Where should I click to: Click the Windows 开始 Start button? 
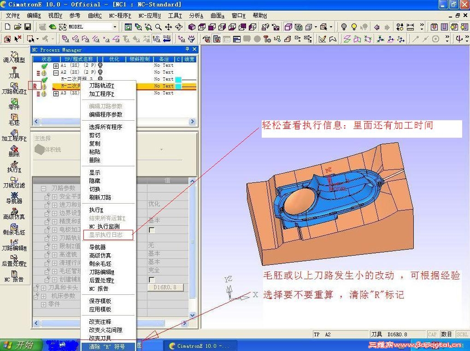tap(20, 345)
